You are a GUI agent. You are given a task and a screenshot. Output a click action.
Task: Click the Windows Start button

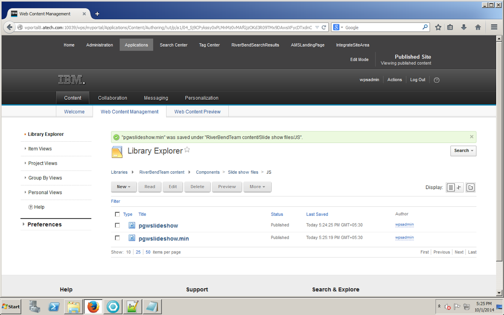(11, 306)
